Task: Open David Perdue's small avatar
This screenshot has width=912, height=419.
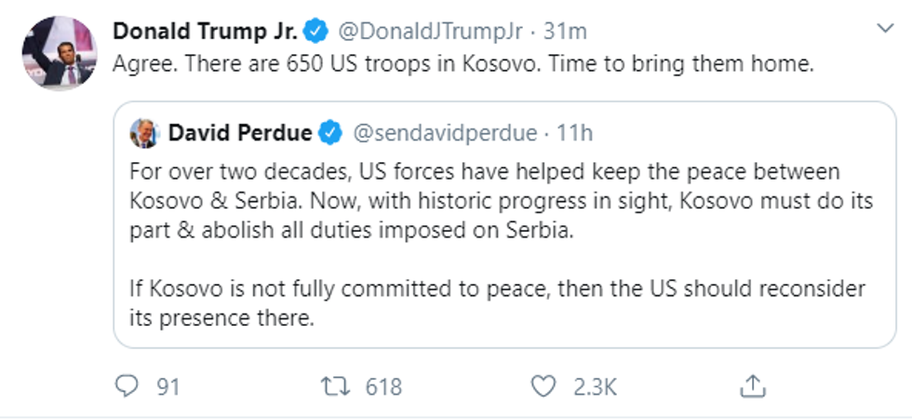Action: (144, 133)
